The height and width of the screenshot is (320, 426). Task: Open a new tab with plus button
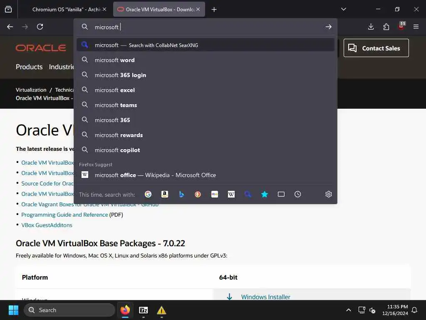click(x=214, y=10)
